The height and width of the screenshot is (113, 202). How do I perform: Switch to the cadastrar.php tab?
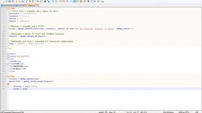(x=8, y=6)
